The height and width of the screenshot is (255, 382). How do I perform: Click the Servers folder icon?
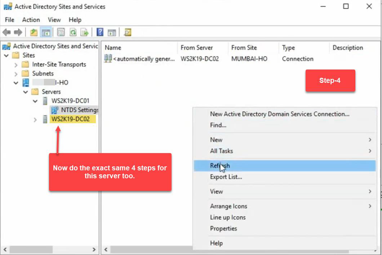(x=35, y=92)
